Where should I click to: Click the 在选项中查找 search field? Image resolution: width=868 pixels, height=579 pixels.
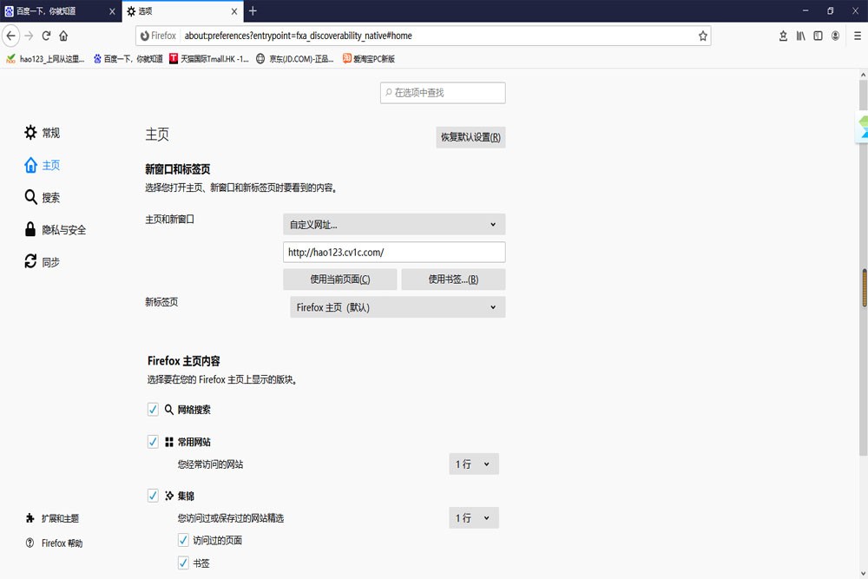click(443, 93)
